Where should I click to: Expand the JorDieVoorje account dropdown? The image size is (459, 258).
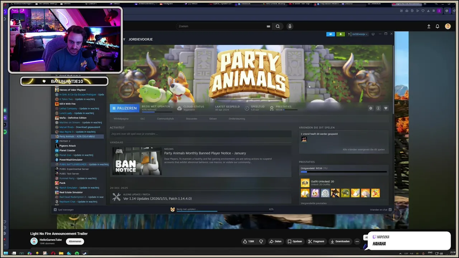(x=359, y=34)
